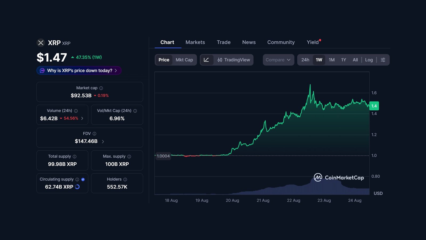This screenshot has height=240, width=426.
Task: Click the CoinMarketCap logo on chart
Action: [339, 177]
